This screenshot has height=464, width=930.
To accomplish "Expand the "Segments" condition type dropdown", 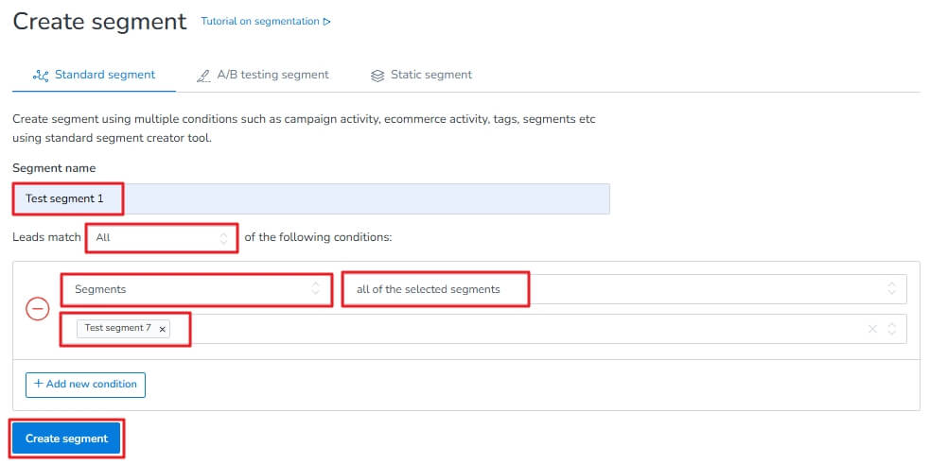I will [197, 289].
